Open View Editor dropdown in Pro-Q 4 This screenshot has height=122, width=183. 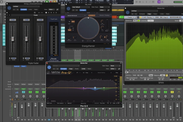click(x=113, y=69)
